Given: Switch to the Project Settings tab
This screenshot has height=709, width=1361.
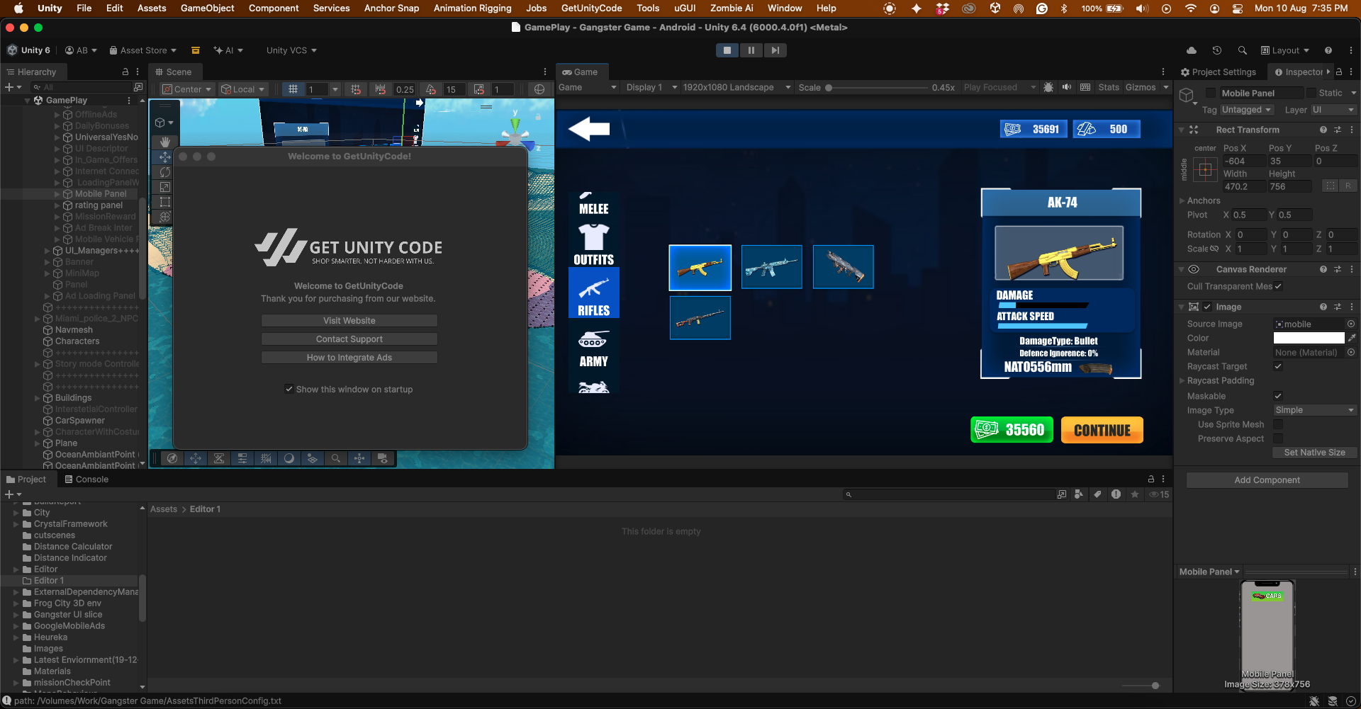Looking at the screenshot, I should coord(1219,72).
